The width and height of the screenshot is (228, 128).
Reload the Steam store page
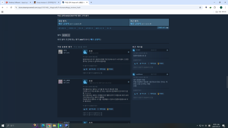pyautogui.click(x=11, y=7)
